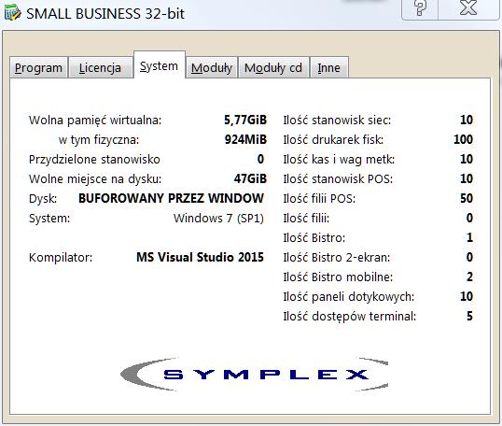
Task: Open the Moduły tab
Action: click(x=212, y=67)
